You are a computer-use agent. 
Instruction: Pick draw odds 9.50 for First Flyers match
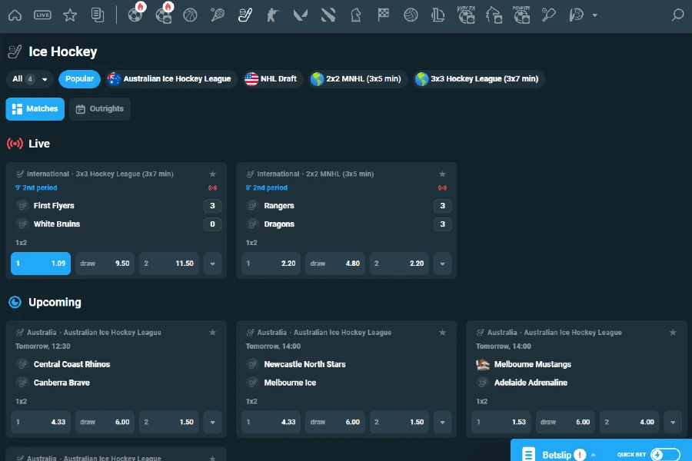click(105, 264)
